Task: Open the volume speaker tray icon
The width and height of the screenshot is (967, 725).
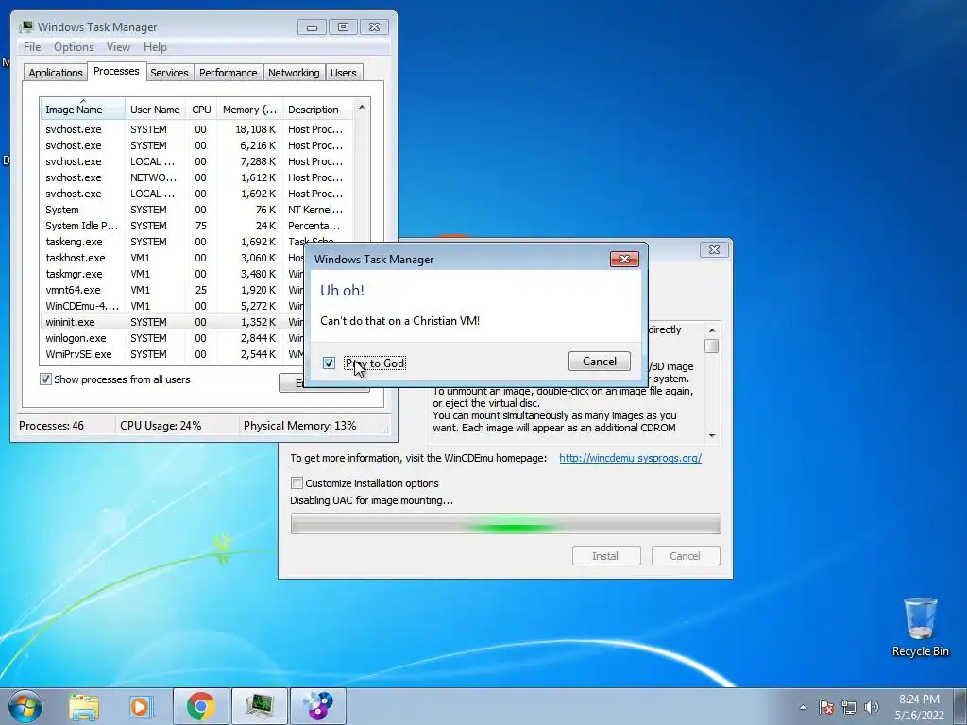Action: (872, 707)
